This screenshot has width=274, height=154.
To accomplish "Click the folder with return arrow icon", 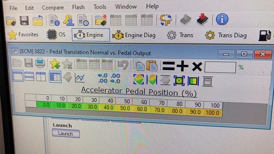I will 38,20.
